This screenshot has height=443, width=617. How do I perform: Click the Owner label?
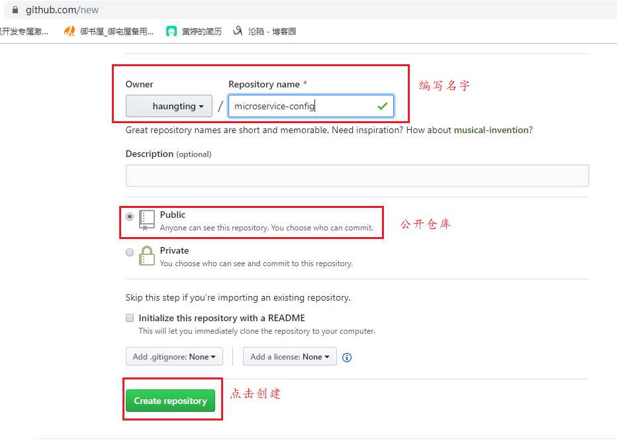(x=139, y=84)
